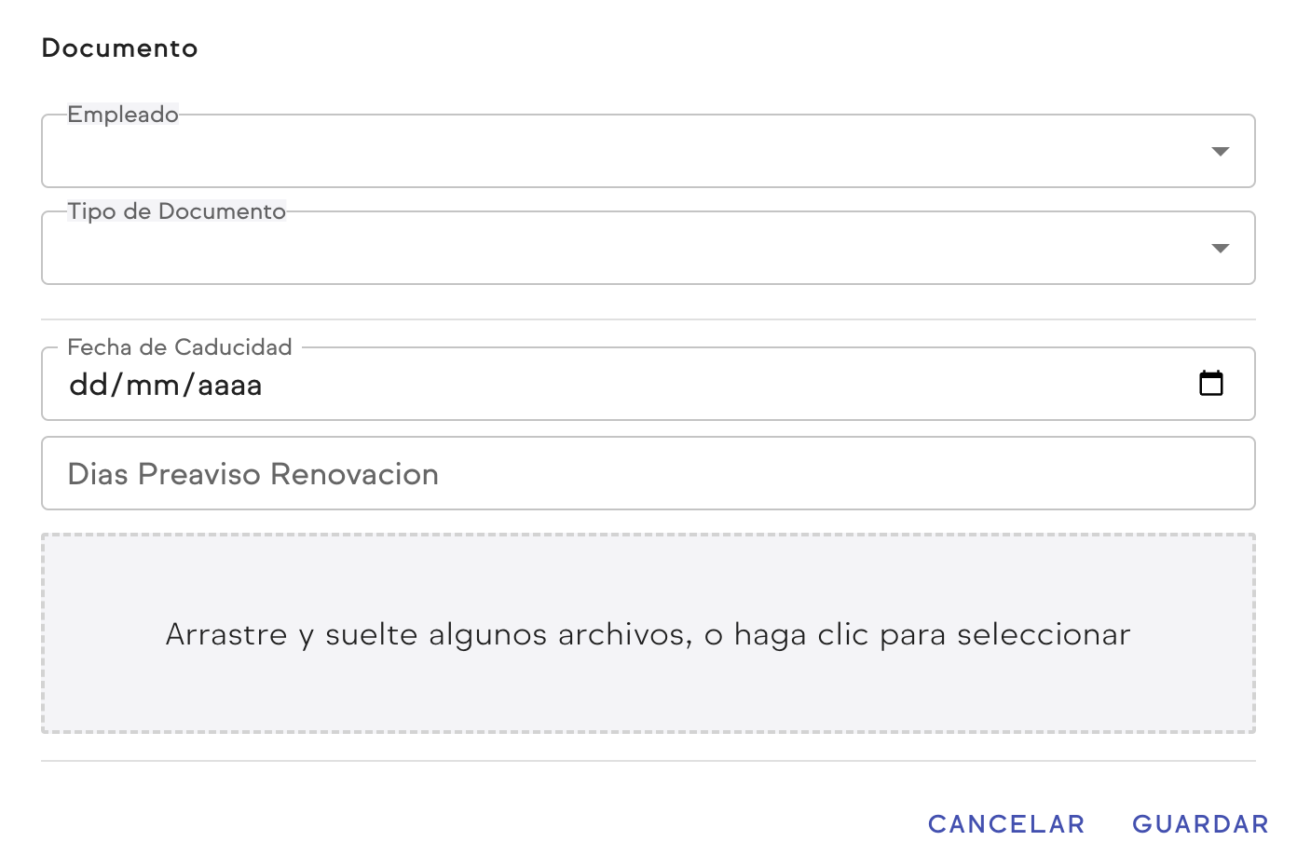This screenshot has height=868, width=1297.
Task: Click the "Dias Preaviso Renovacion" placeholder text
Action: coord(253,474)
